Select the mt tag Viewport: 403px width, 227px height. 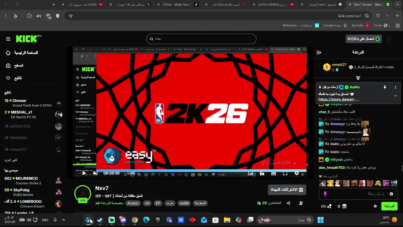pyautogui.click(x=147, y=203)
